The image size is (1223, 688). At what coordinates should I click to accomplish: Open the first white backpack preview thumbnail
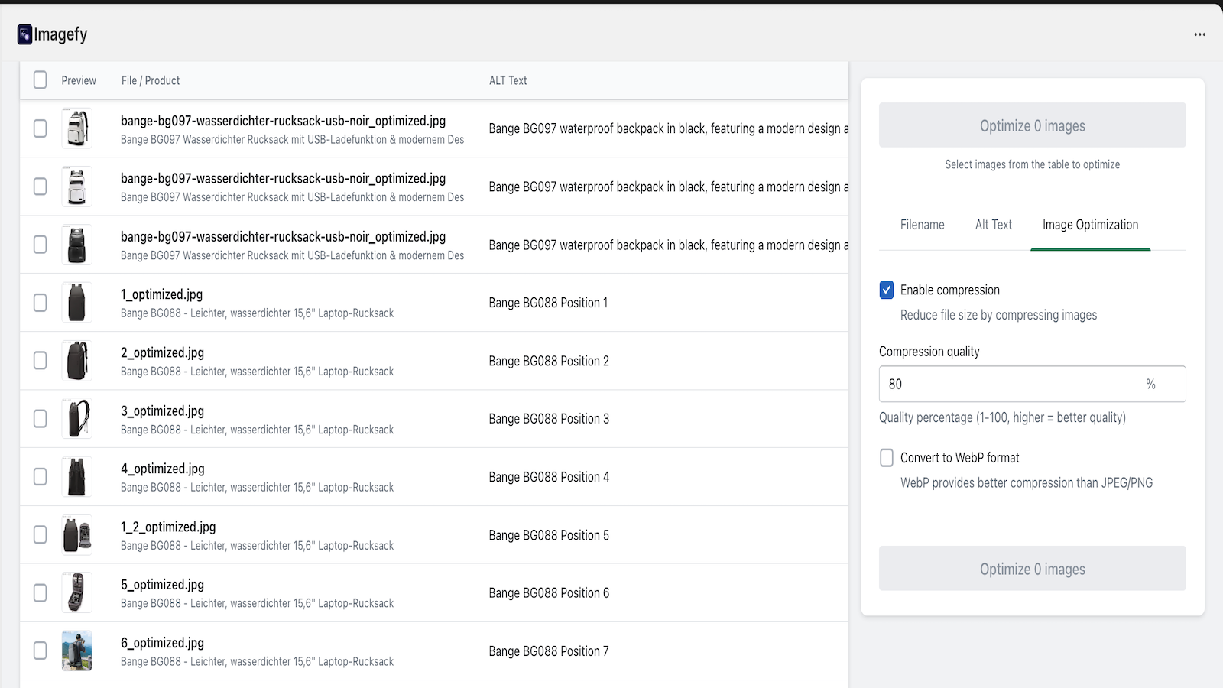(76, 128)
